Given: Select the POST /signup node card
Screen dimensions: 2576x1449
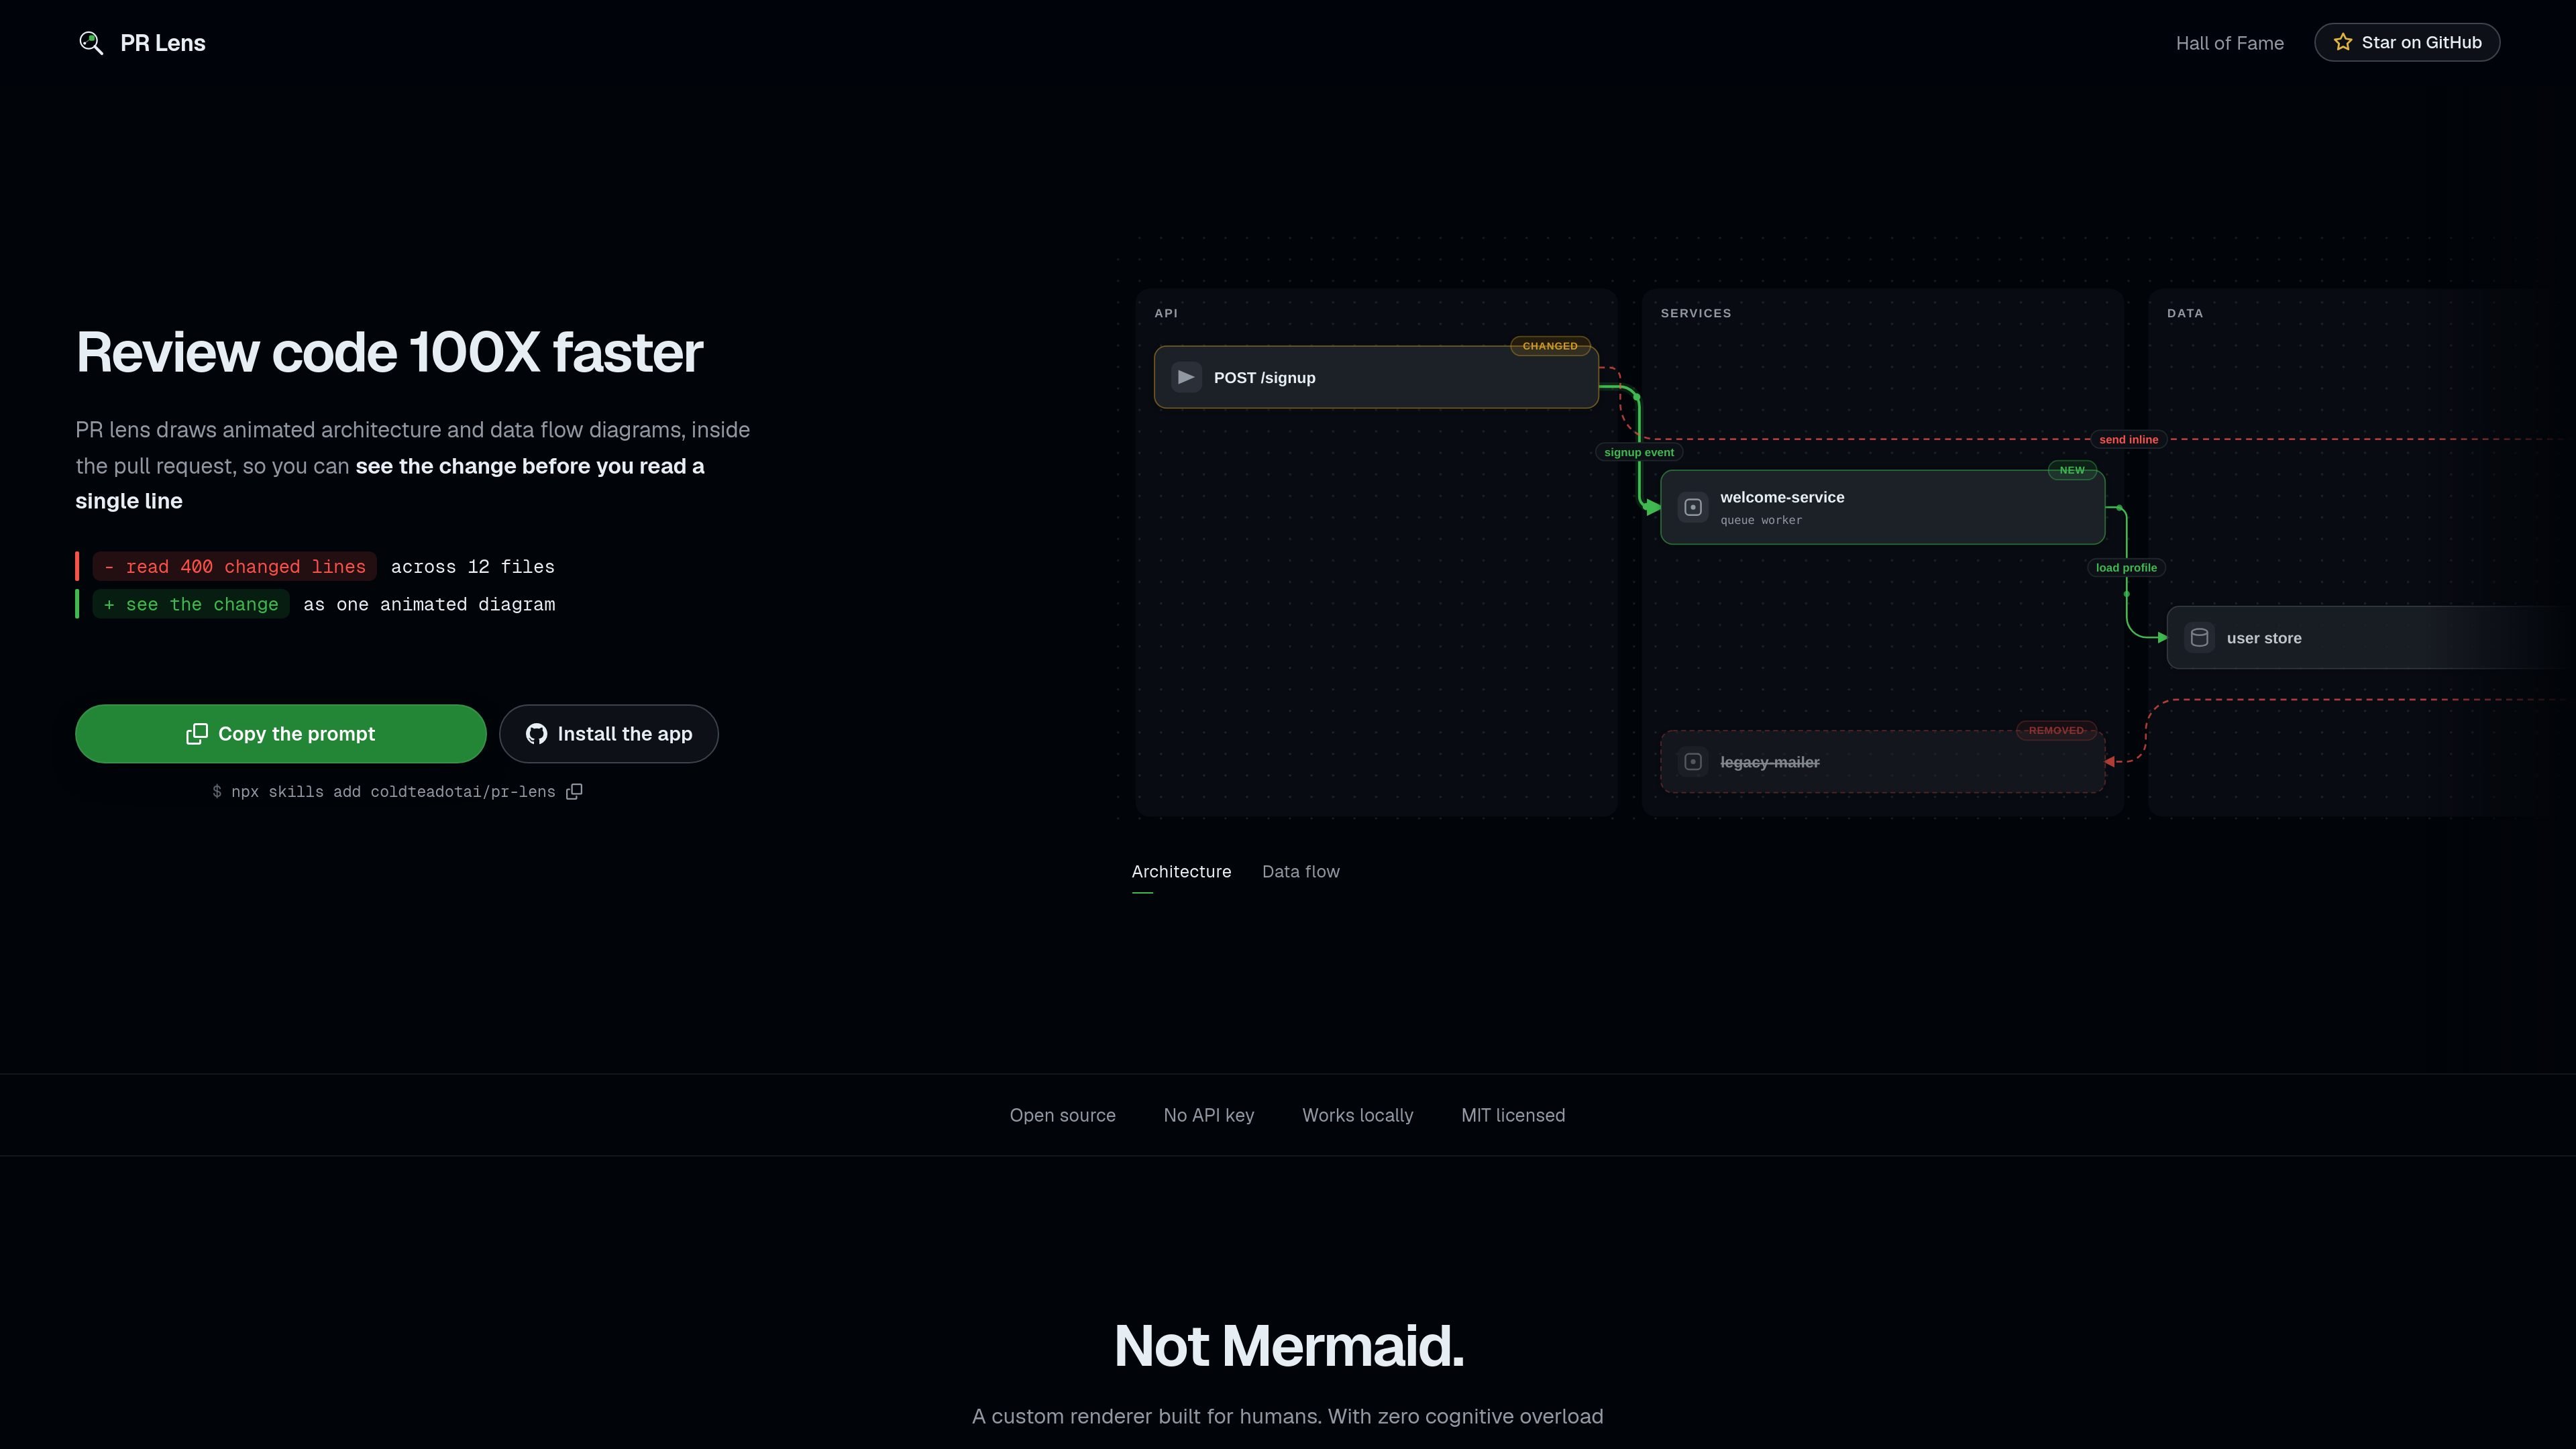Looking at the screenshot, I should pos(1376,377).
